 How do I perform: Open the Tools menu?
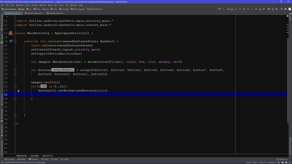(61, 5)
